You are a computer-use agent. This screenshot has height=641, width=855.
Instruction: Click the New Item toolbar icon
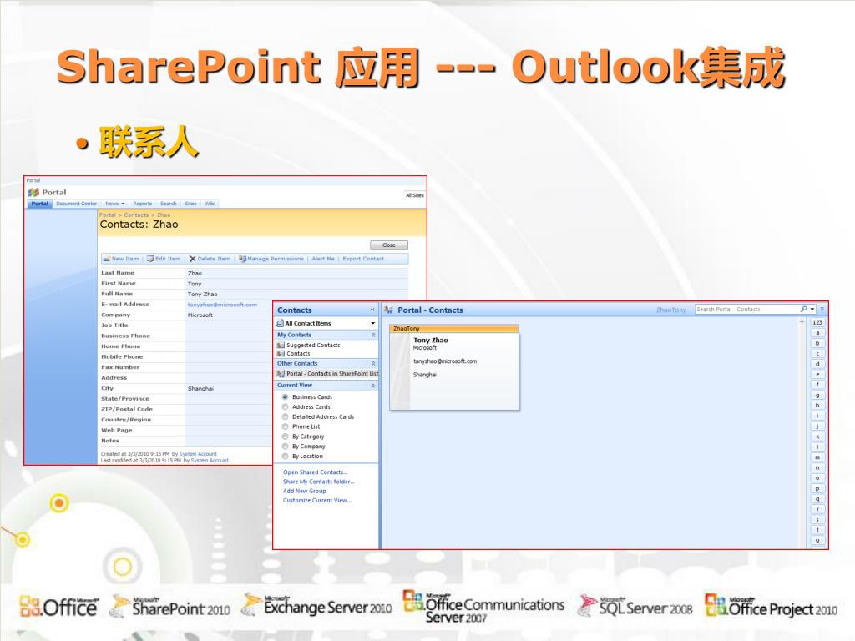[106, 259]
